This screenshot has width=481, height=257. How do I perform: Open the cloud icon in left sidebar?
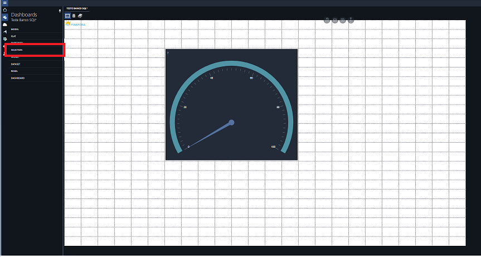tap(4, 25)
